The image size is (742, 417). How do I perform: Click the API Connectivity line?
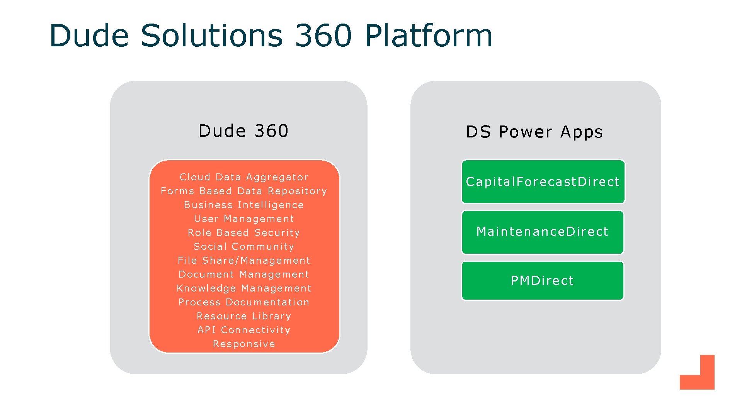pyautogui.click(x=244, y=330)
